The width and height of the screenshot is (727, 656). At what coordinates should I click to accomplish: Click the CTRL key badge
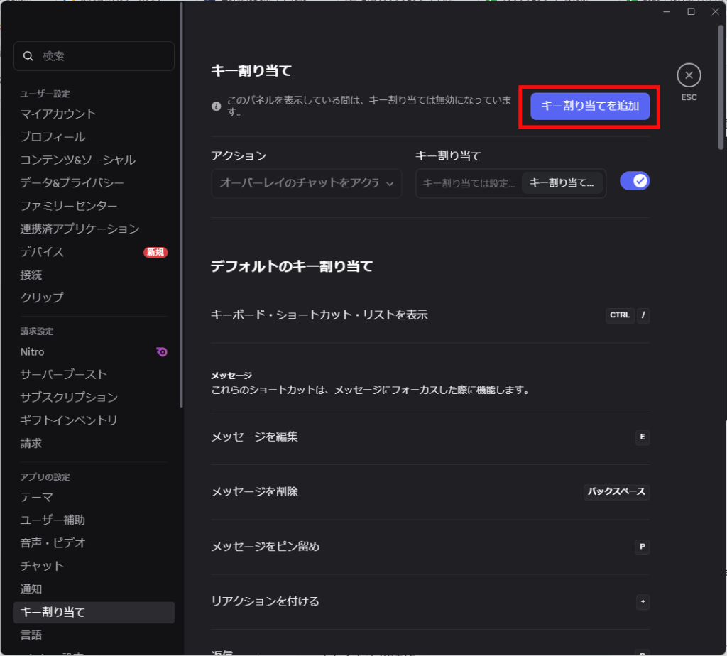620,315
